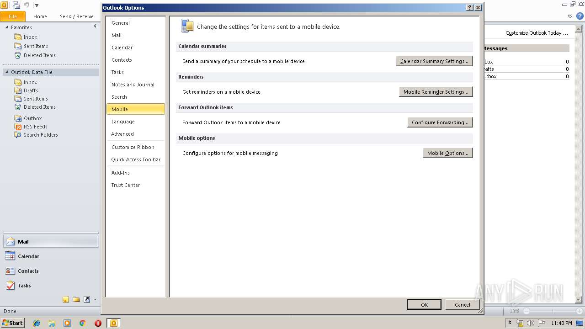This screenshot has height=329, width=585.
Task: Select Add-Ins category
Action: pos(135,173)
